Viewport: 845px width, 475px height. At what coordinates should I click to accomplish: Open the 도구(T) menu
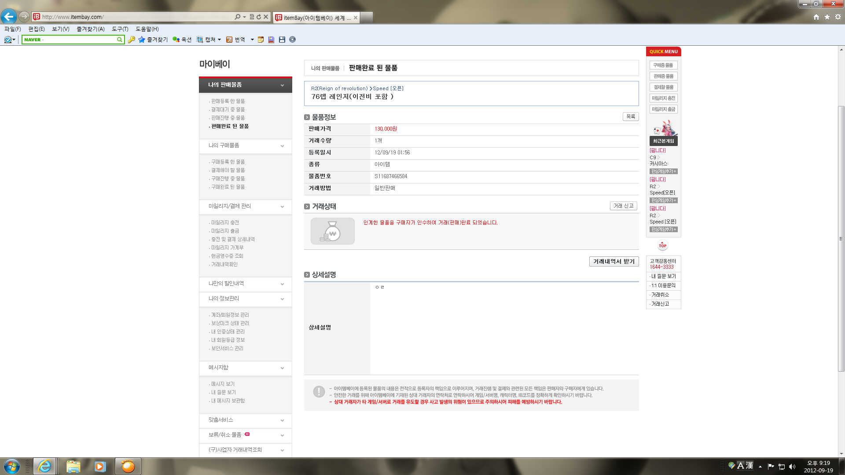click(120, 29)
